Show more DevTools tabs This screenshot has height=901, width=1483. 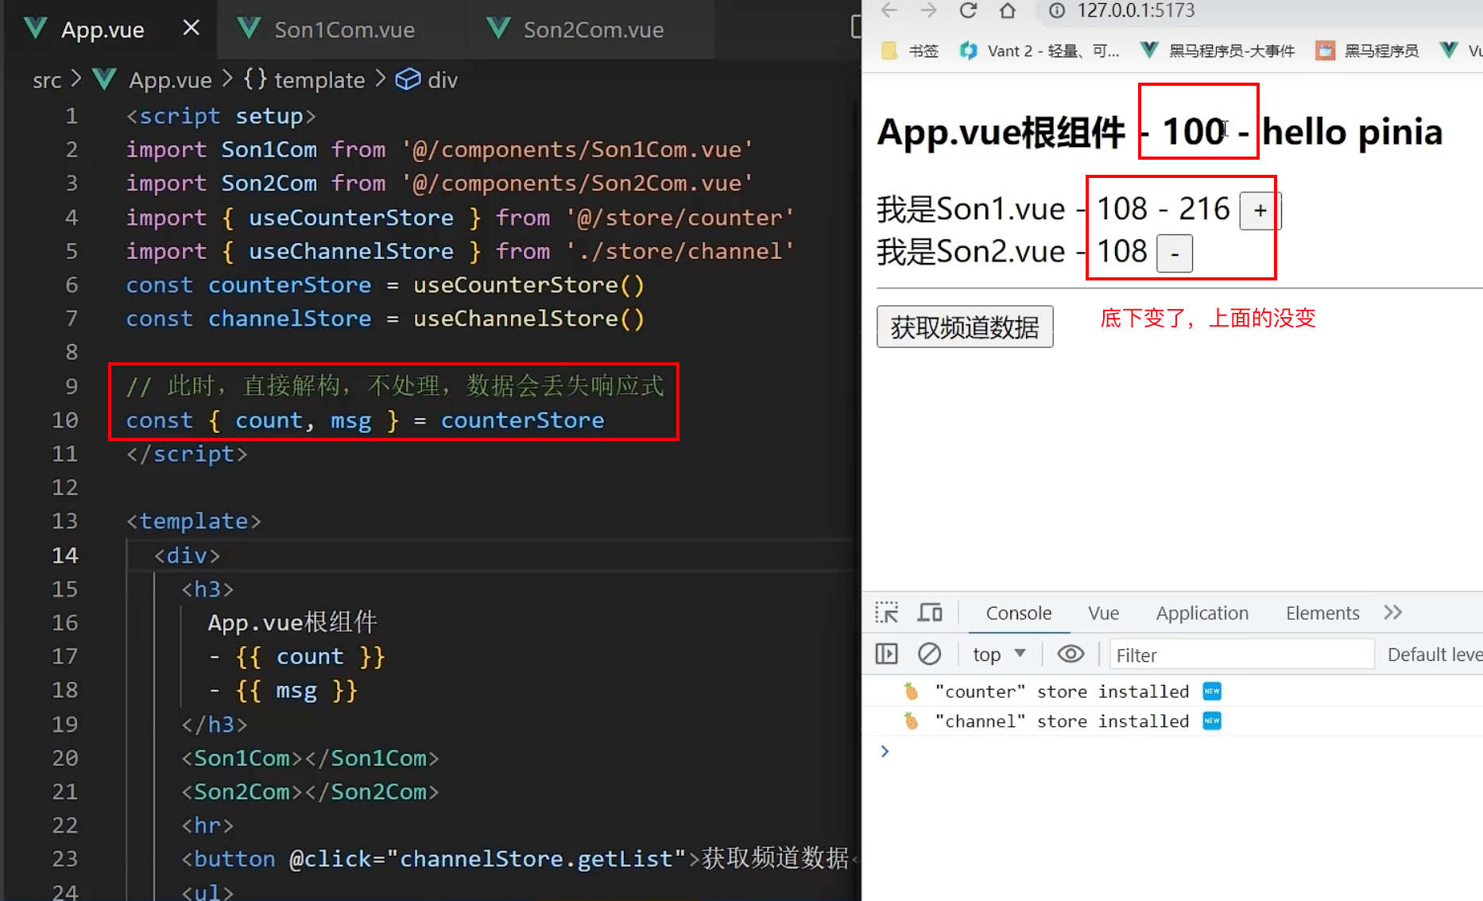click(x=1392, y=613)
